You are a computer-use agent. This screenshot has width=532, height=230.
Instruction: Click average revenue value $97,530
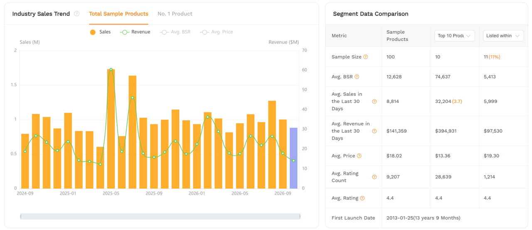pyautogui.click(x=493, y=131)
